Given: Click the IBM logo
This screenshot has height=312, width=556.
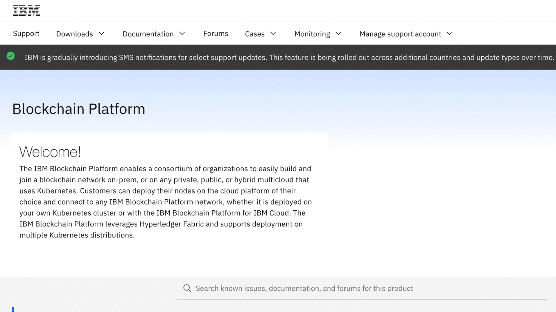Looking at the screenshot, I should point(26,11).
